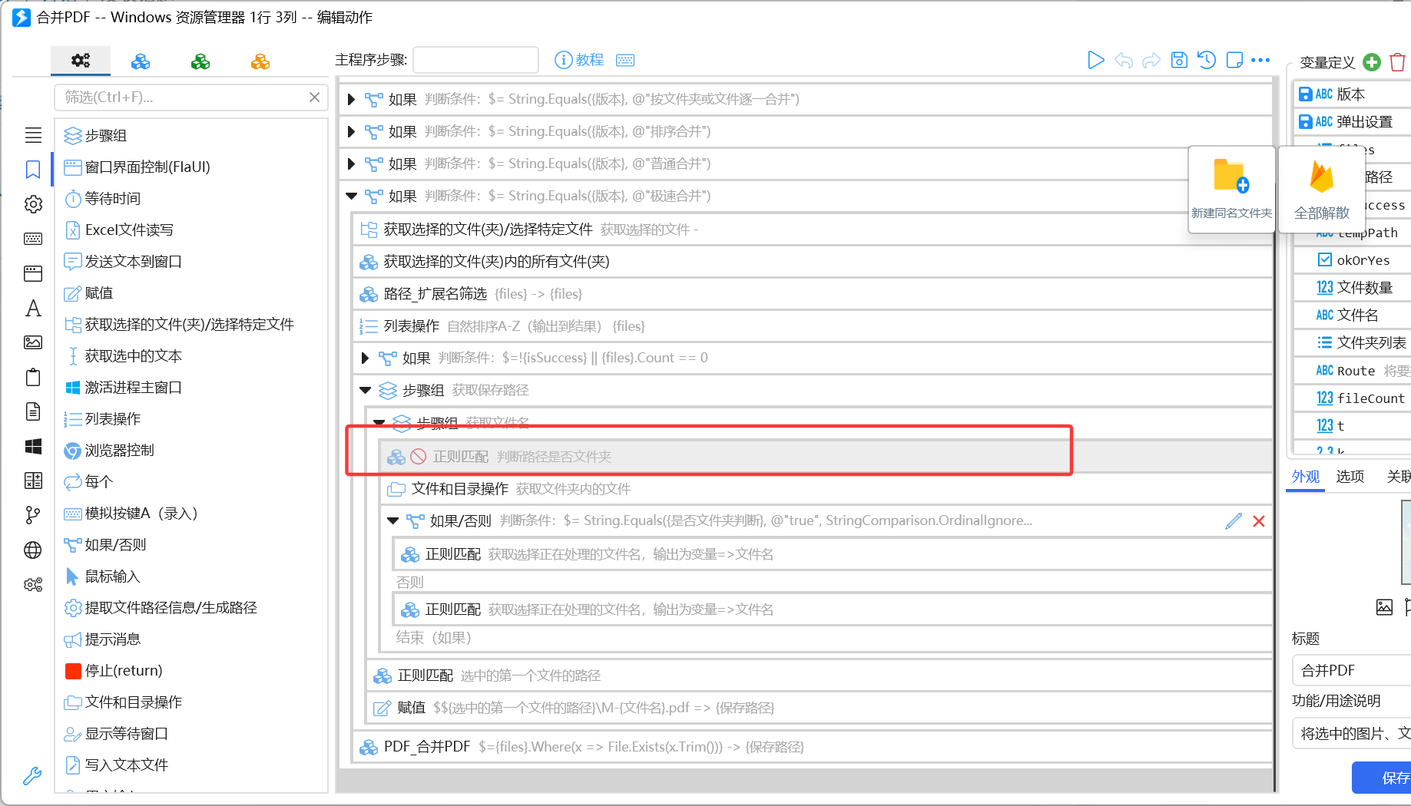Viewport: 1411px width, 806px height.
Task: Switch to the 外观 tab
Action: pyautogui.click(x=1306, y=477)
